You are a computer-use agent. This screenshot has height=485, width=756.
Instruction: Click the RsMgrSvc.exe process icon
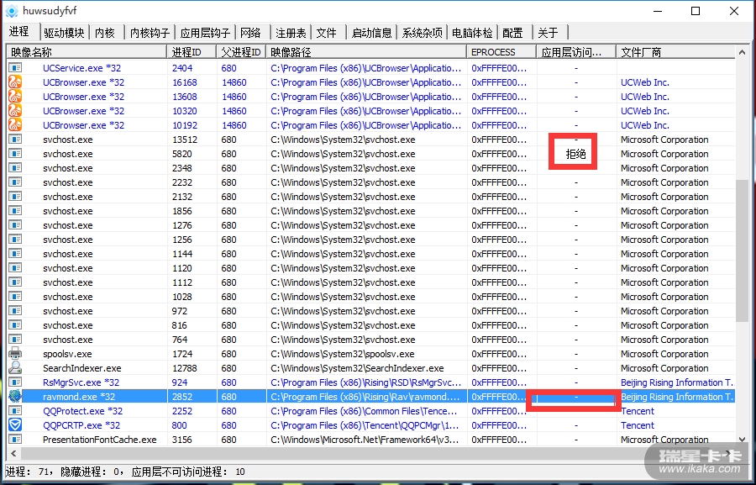[x=15, y=382]
